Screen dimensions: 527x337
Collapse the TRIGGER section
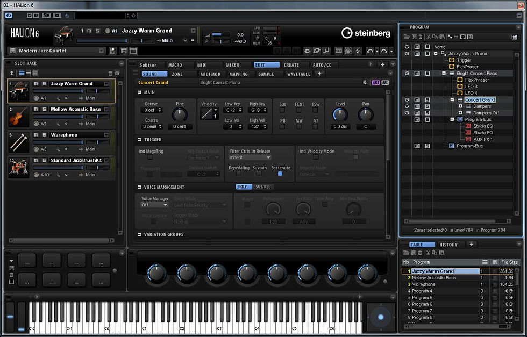coord(139,140)
